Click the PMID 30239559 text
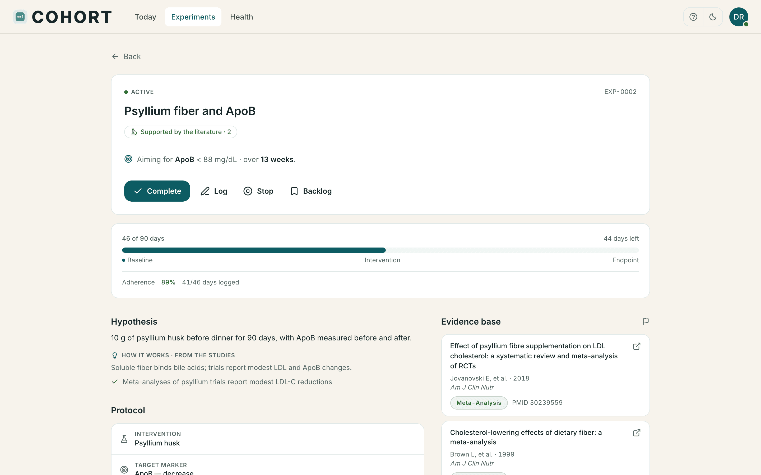The height and width of the screenshot is (475, 761). point(537,403)
